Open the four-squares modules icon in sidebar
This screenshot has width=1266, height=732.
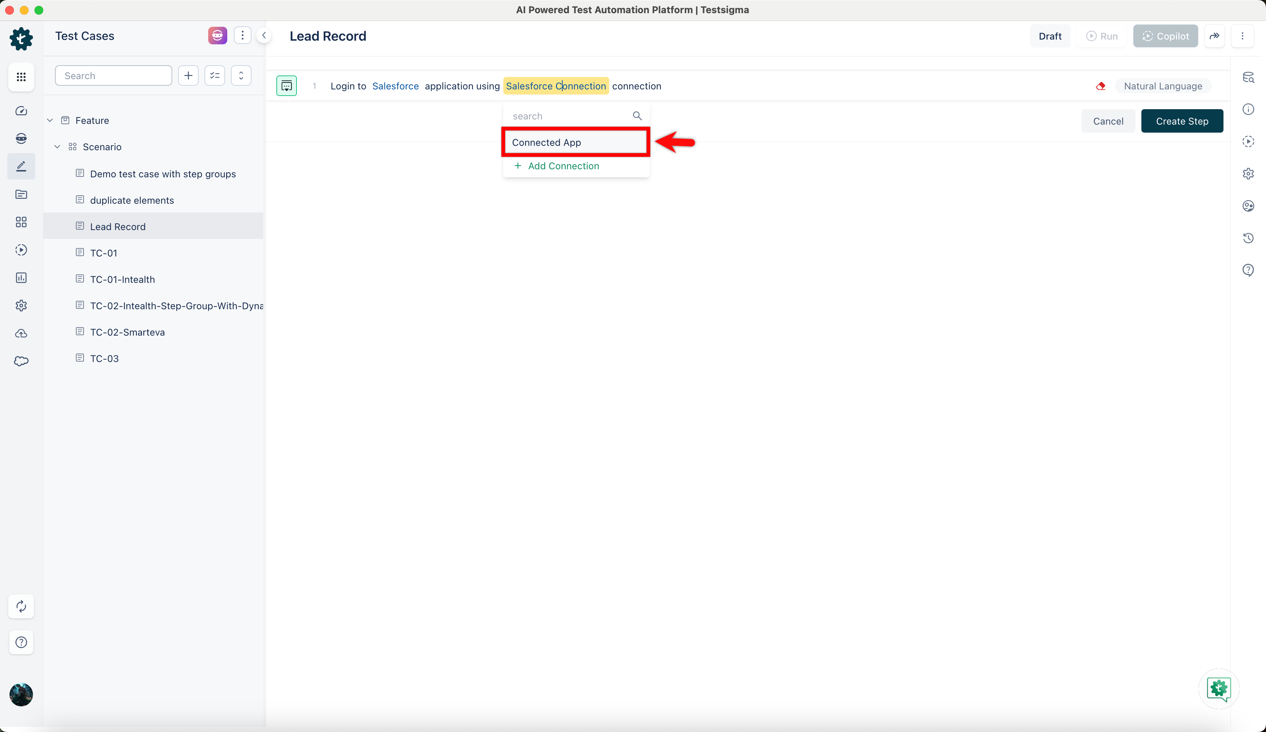[x=21, y=222]
